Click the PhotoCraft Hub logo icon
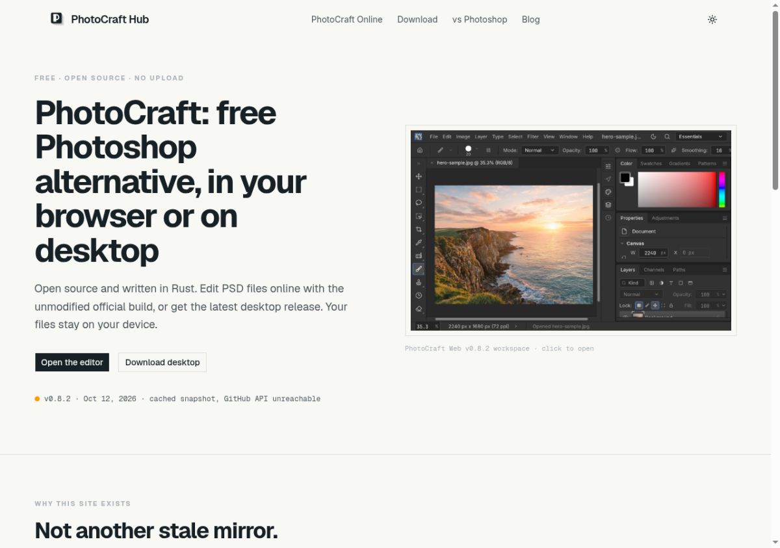This screenshot has width=780, height=548. point(57,19)
